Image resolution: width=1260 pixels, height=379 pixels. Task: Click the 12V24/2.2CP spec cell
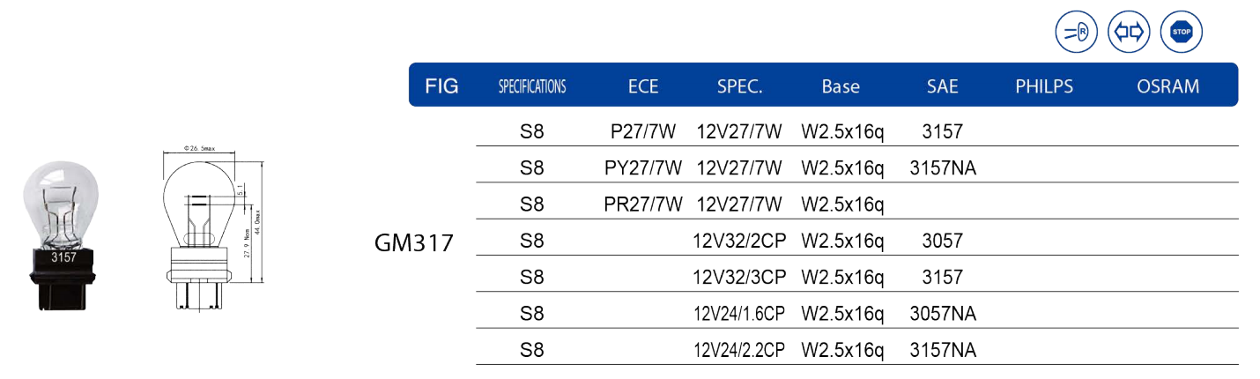[739, 350]
